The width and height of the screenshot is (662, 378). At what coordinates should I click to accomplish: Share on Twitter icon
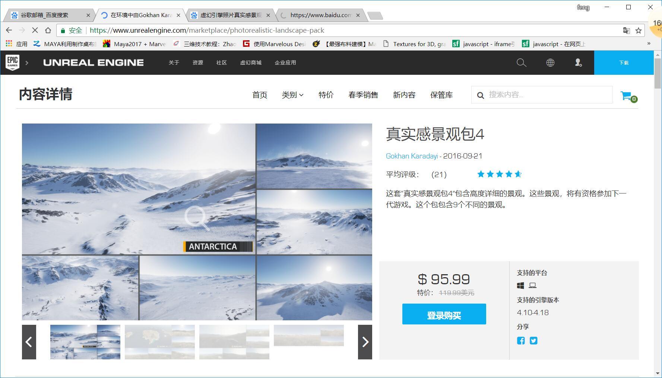coord(533,340)
